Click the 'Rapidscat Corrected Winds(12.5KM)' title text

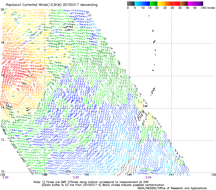34,5
